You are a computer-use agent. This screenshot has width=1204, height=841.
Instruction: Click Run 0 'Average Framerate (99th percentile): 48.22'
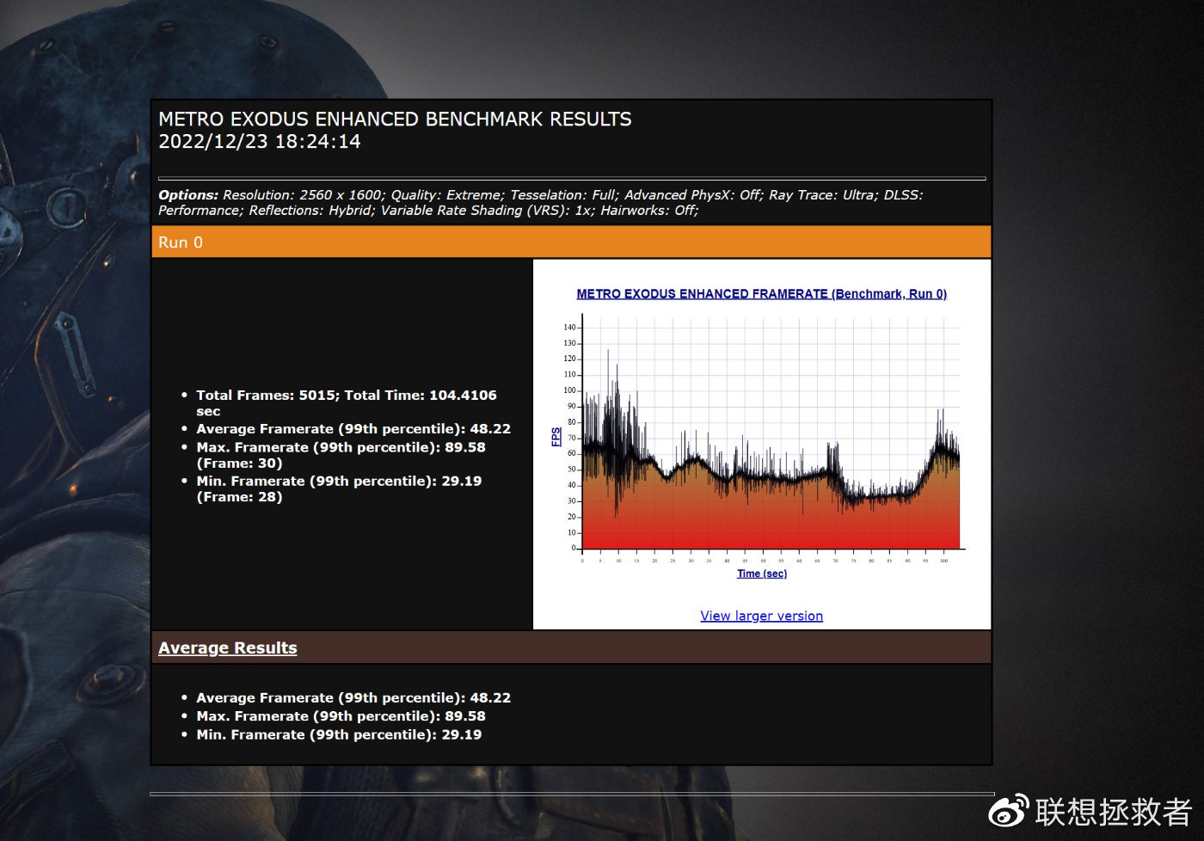tap(353, 429)
